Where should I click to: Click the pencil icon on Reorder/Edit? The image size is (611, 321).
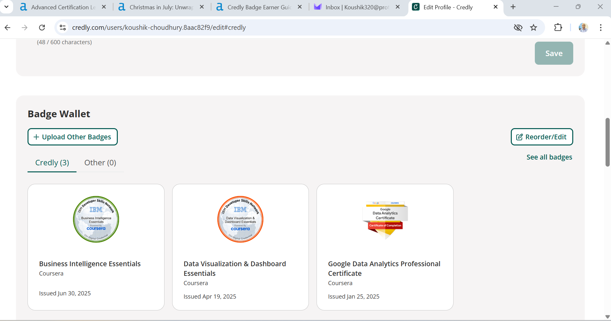pyautogui.click(x=520, y=137)
